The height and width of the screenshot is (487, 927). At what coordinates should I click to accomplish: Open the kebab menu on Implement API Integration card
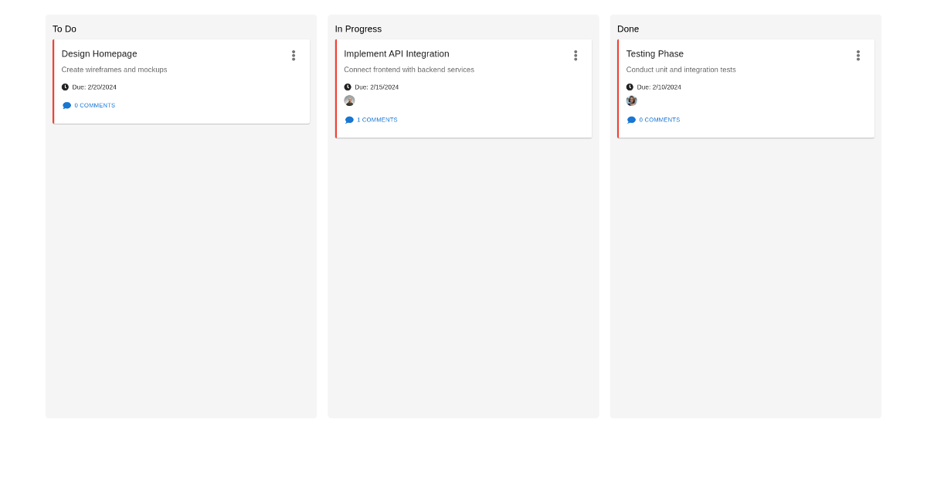pos(576,55)
